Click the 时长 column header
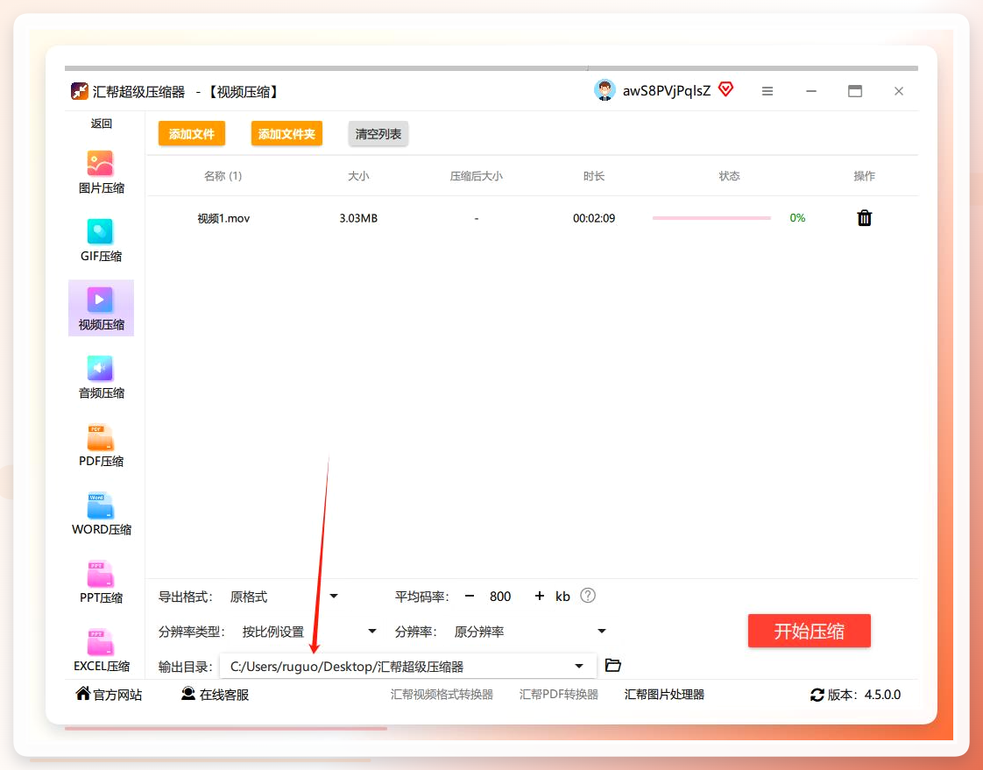 594,175
